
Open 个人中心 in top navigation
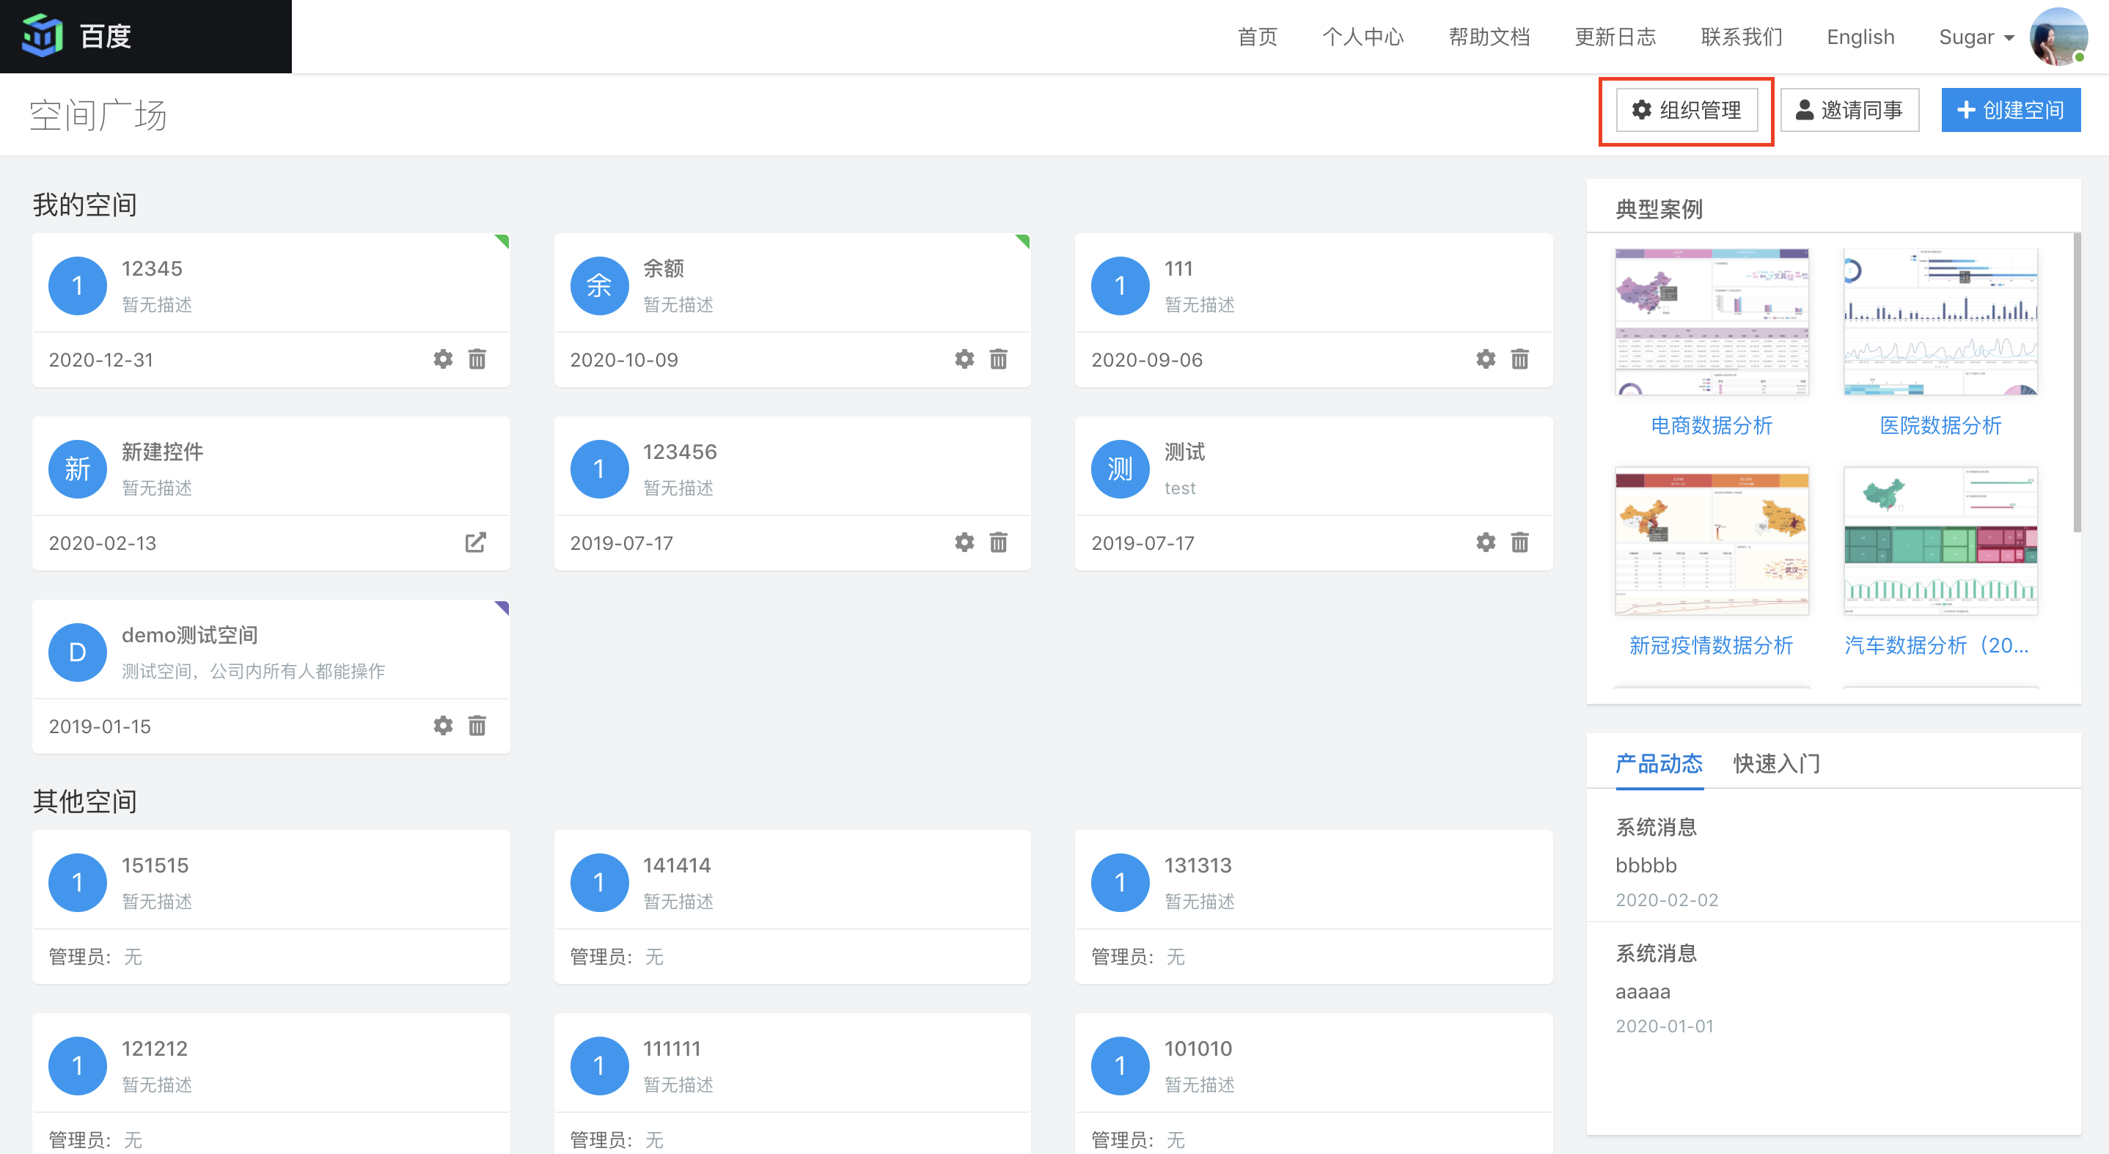pos(1363,37)
